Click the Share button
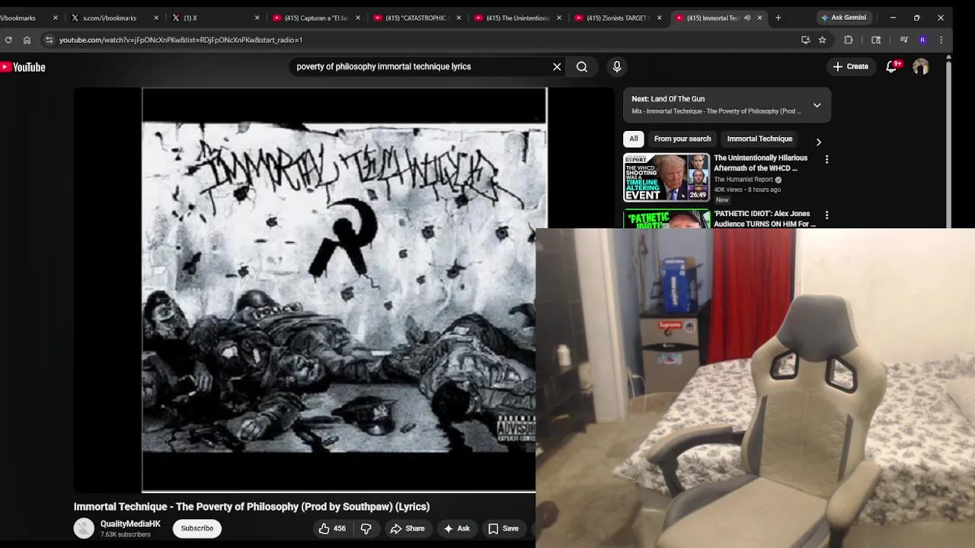This screenshot has height=548, width=975. point(408,528)
